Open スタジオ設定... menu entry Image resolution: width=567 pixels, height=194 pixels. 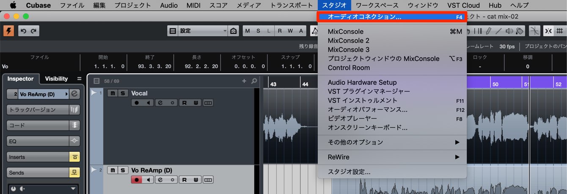coord(392,172)
